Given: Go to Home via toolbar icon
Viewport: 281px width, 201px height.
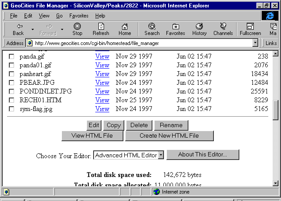Looking at the screenshot, I should coord(125,26).
